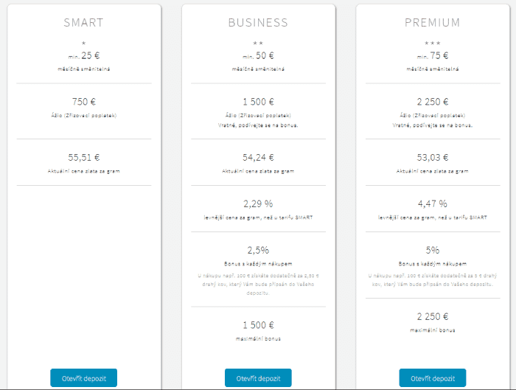This screenshot has width=516, height=390.
Task: Click the two stars under BUSINESS
Action: (x=258, y=43)
